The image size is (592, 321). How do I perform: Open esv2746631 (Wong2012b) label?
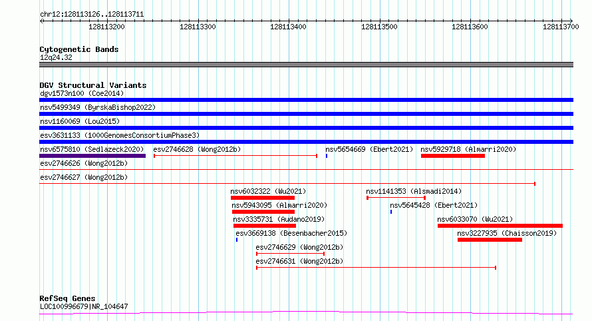(299, 261)
